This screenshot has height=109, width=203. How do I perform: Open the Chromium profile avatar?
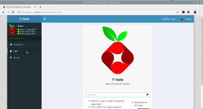[x=195, y=12]
